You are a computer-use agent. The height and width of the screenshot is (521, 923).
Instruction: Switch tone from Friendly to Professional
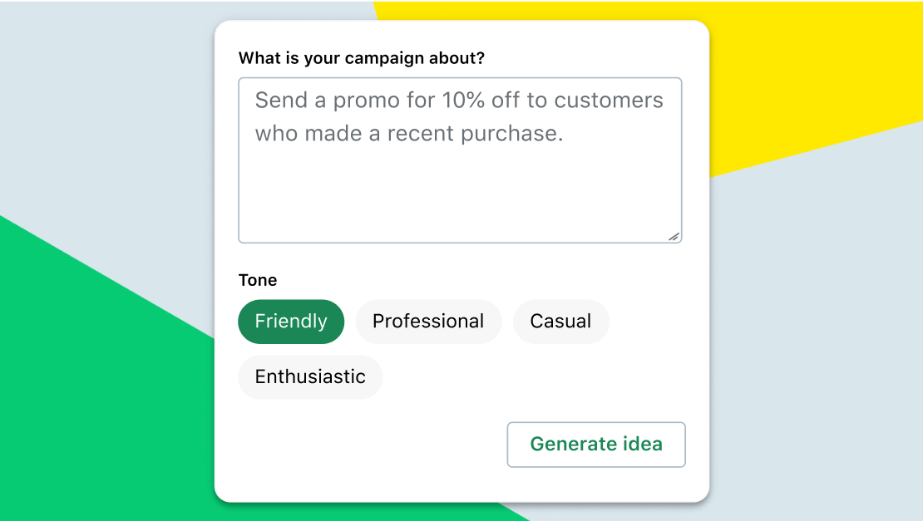tap(428, 322)
